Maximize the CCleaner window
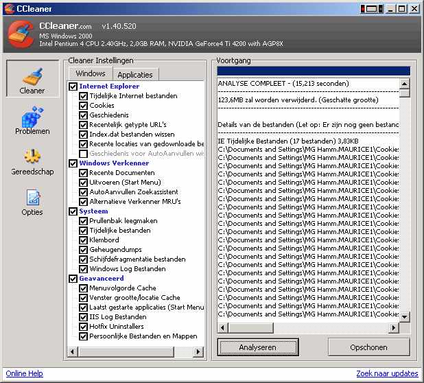This screenshot has width=424, height=383. (x=402, y=9)
